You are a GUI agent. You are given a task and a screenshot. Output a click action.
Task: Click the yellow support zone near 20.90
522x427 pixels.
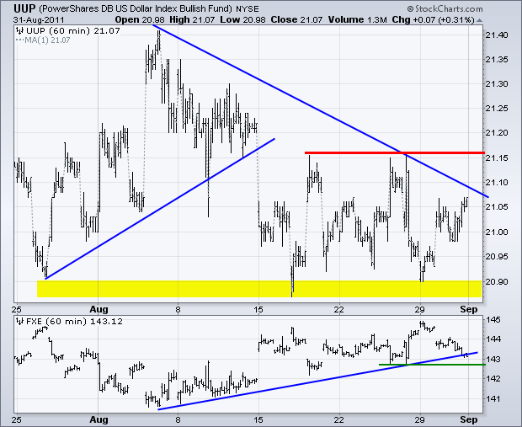click(259, 288)
